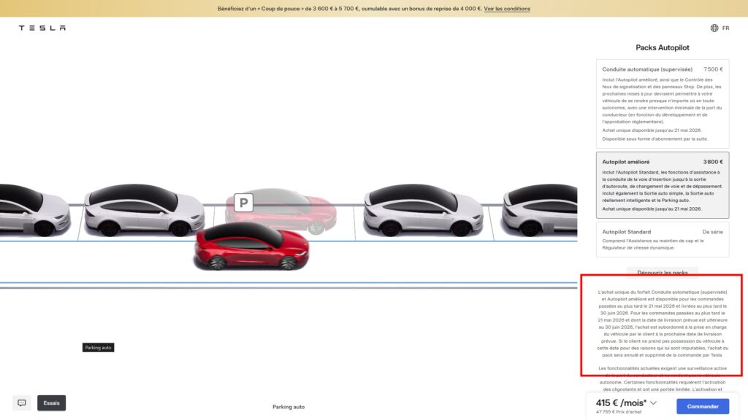Select the Autopilot amélioré pack
Image resolution: width=748 pixels, height=420 pixels.
[x=662, y=185]
